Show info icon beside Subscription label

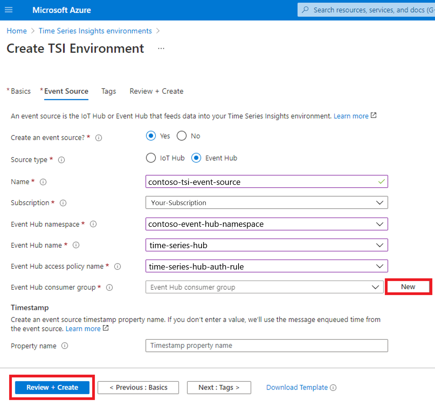[x=63, y=203]
